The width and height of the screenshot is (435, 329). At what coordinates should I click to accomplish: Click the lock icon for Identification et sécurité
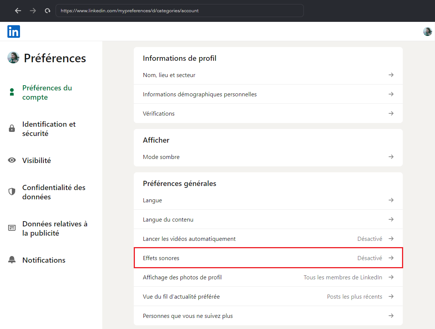(12, 129)
